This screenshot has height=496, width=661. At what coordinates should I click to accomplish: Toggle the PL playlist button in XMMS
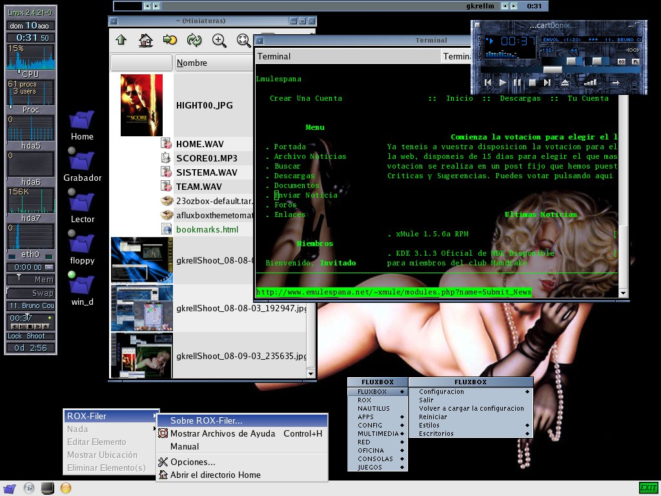point(635,61)
